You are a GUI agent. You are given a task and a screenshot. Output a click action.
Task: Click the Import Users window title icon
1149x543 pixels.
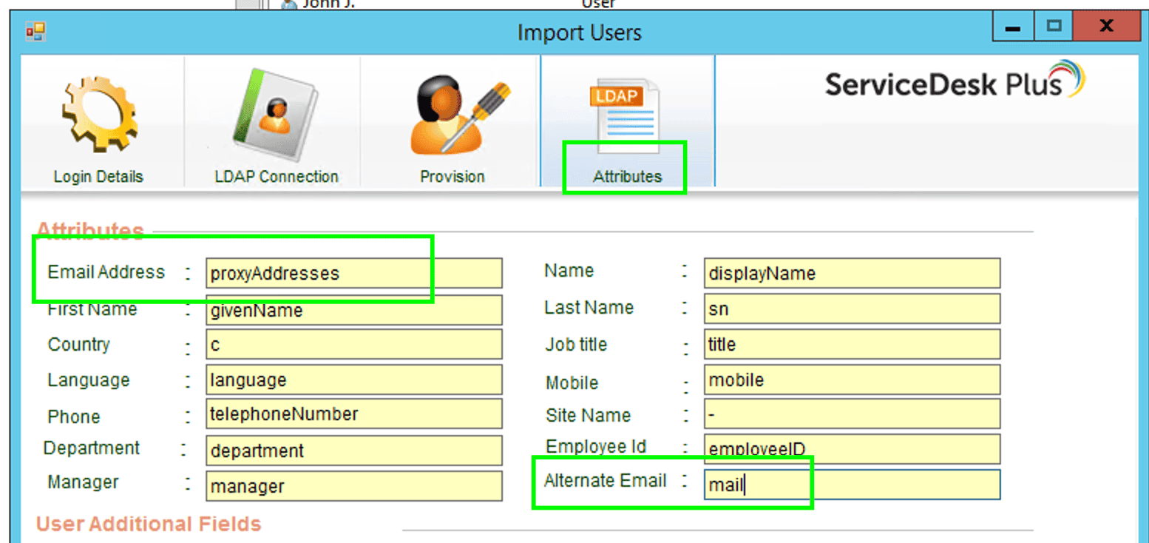tap(35, 32)
